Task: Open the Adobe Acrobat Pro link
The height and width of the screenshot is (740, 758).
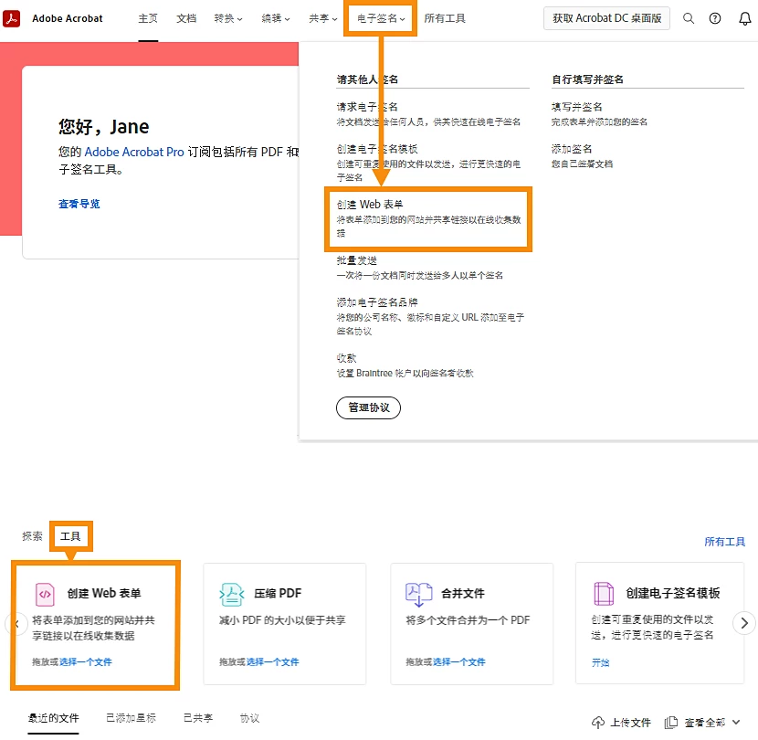Action: click(x=134, y=152)
